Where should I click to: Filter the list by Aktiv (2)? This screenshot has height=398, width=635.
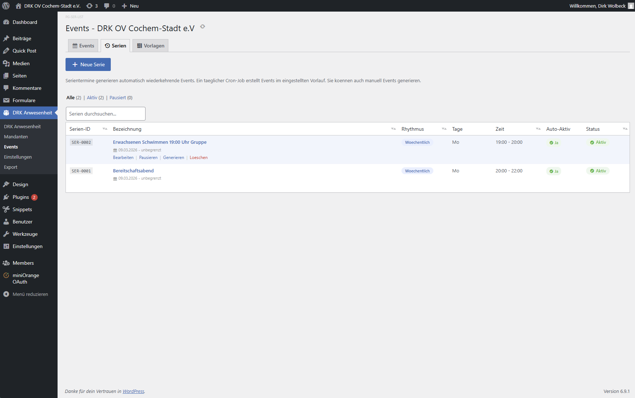pos(95,97)
